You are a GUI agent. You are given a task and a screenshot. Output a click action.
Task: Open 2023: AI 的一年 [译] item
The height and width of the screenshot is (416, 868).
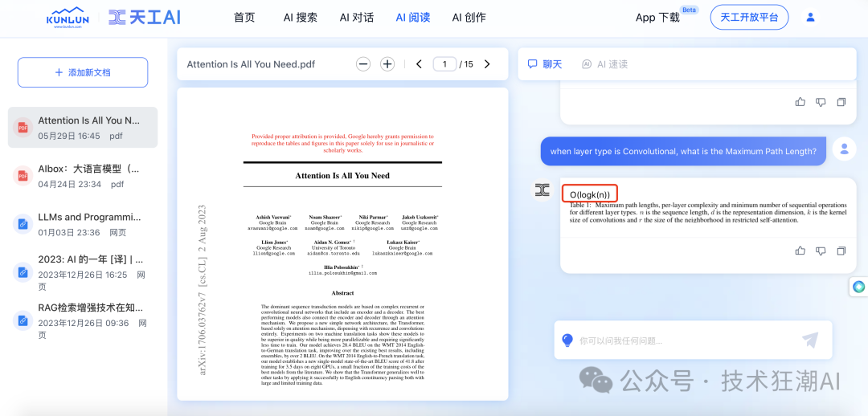[x=83, y=272]
